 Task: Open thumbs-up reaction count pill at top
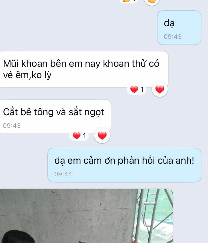pos(129,1)
